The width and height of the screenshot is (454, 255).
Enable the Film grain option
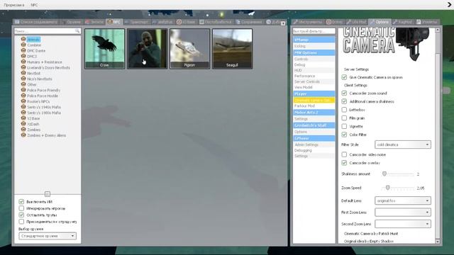344,118
